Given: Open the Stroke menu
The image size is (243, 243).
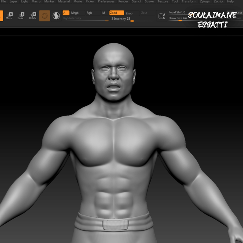Looking at the screenshot, I should pyautogui.click(x=149, y=1).
